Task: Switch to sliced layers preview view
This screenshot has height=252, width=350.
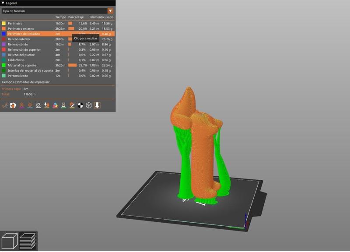Action: (x=28, y=241)
